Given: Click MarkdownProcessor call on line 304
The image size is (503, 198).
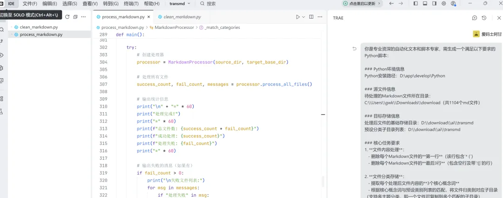Looking at the screenshot, I should 190,62.
